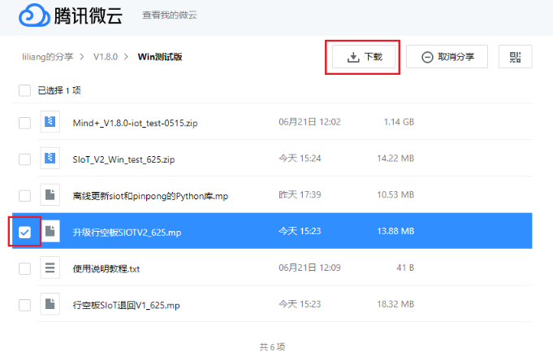Go to liliang的分享 breadcrumb
The image size is (553, 357).
coord(48,57)
